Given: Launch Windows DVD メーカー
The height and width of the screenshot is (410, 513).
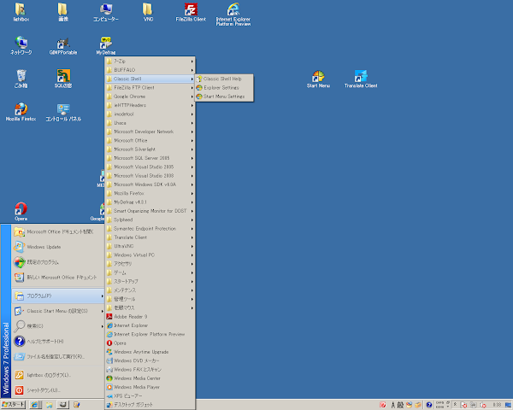Looking at the screenshot, I should pyautogui.click(x=150, y=360).
